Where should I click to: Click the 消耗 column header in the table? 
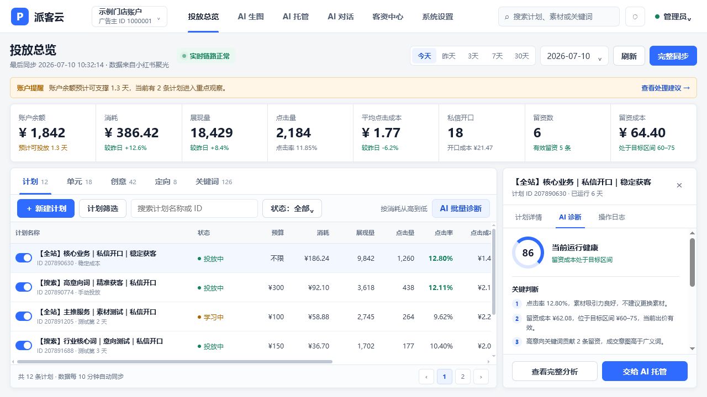[x=323, y=233]
